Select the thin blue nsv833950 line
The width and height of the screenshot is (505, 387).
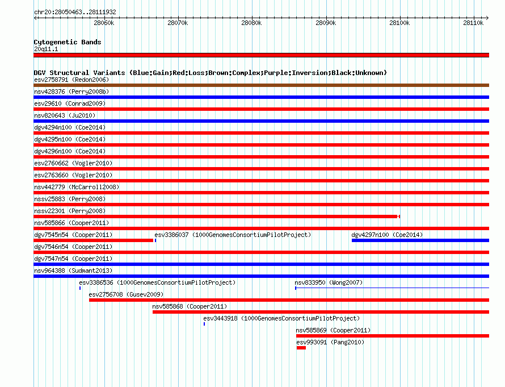pyautogui.click(x=392, y=288)
